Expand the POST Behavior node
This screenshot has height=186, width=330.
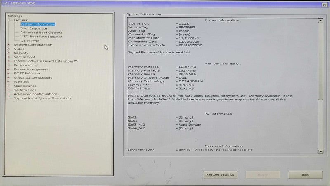pyautogui.click(x=9, y=74)
